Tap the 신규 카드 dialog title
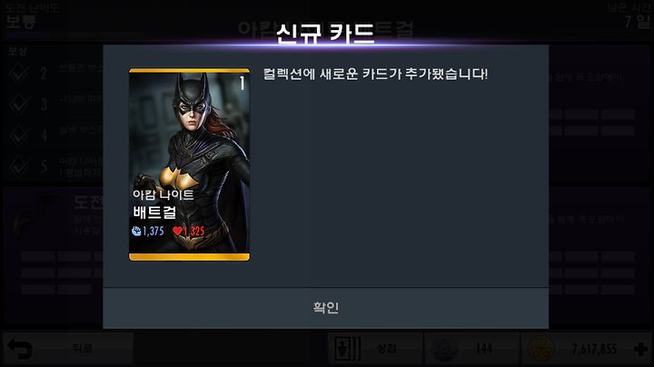The width and height of the screenshot is (654, 367). click(325, 34)
